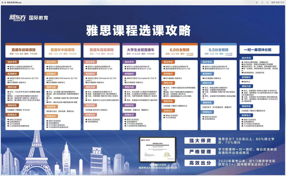Click the 直通车高级课程 card header

pyautogui.click(x=102, y=49)
